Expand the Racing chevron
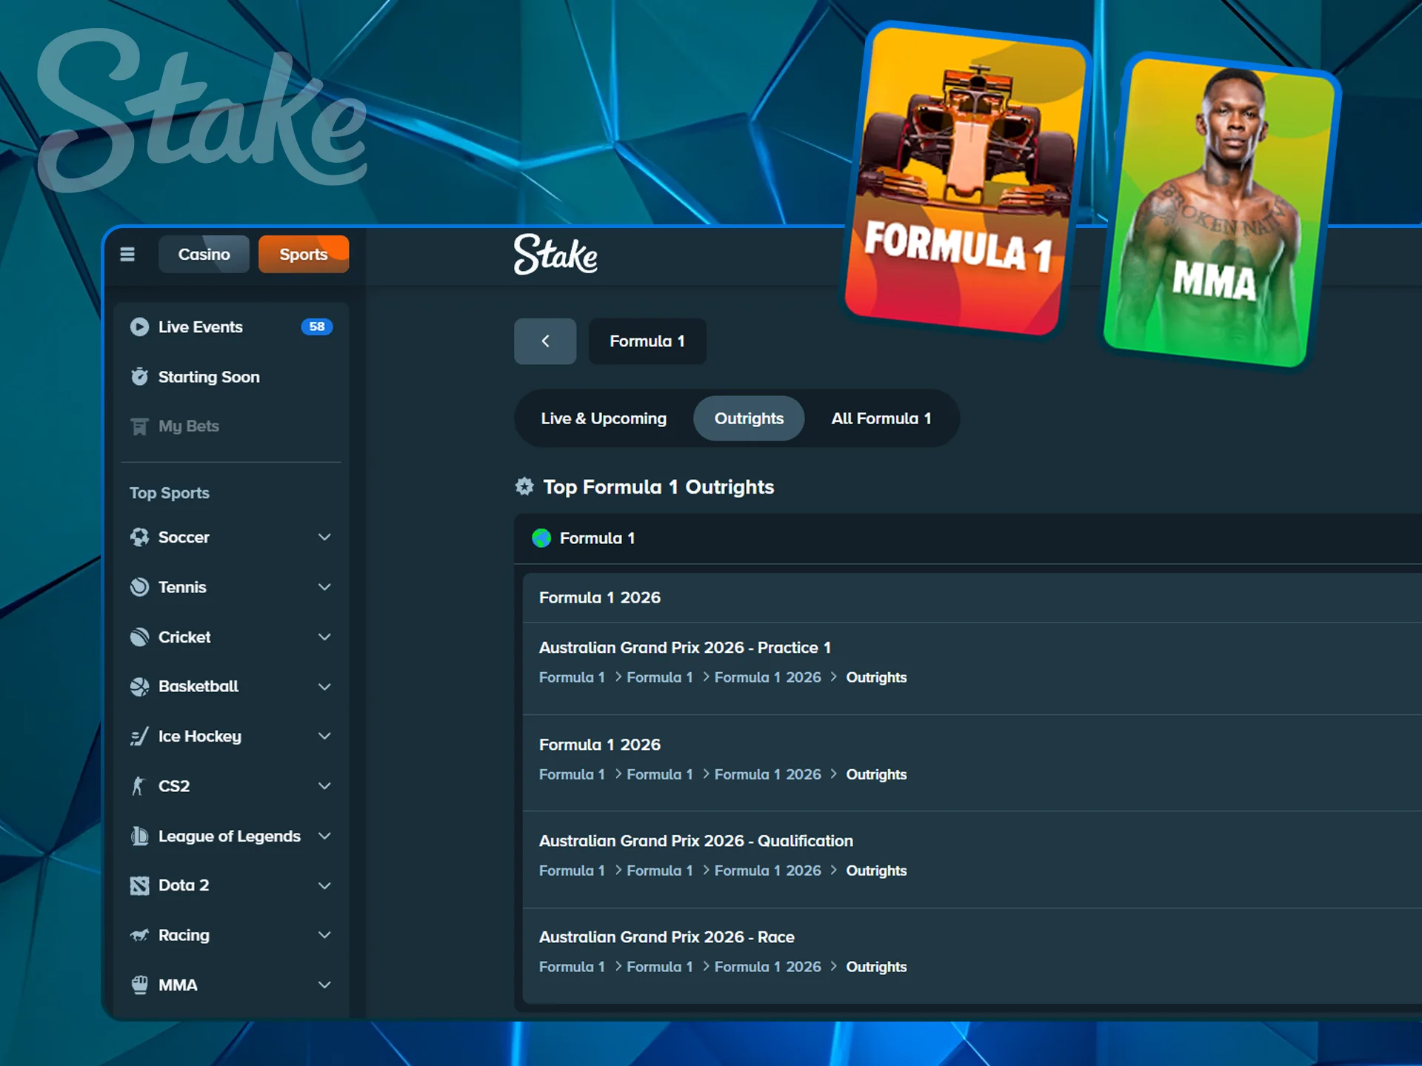 [324, 935]
